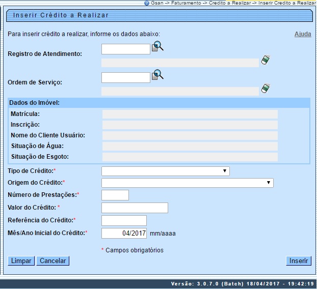The image size is (317, 289).
Task: Focus the Ordem de Serviço input field
Action: coord(126,77)
